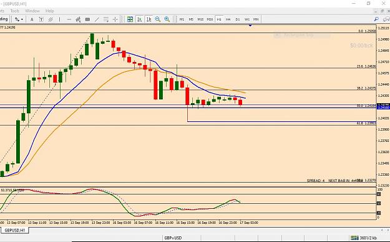Open the Tools menu
This screenshot has height=242, width=390.
pos(15,11)
